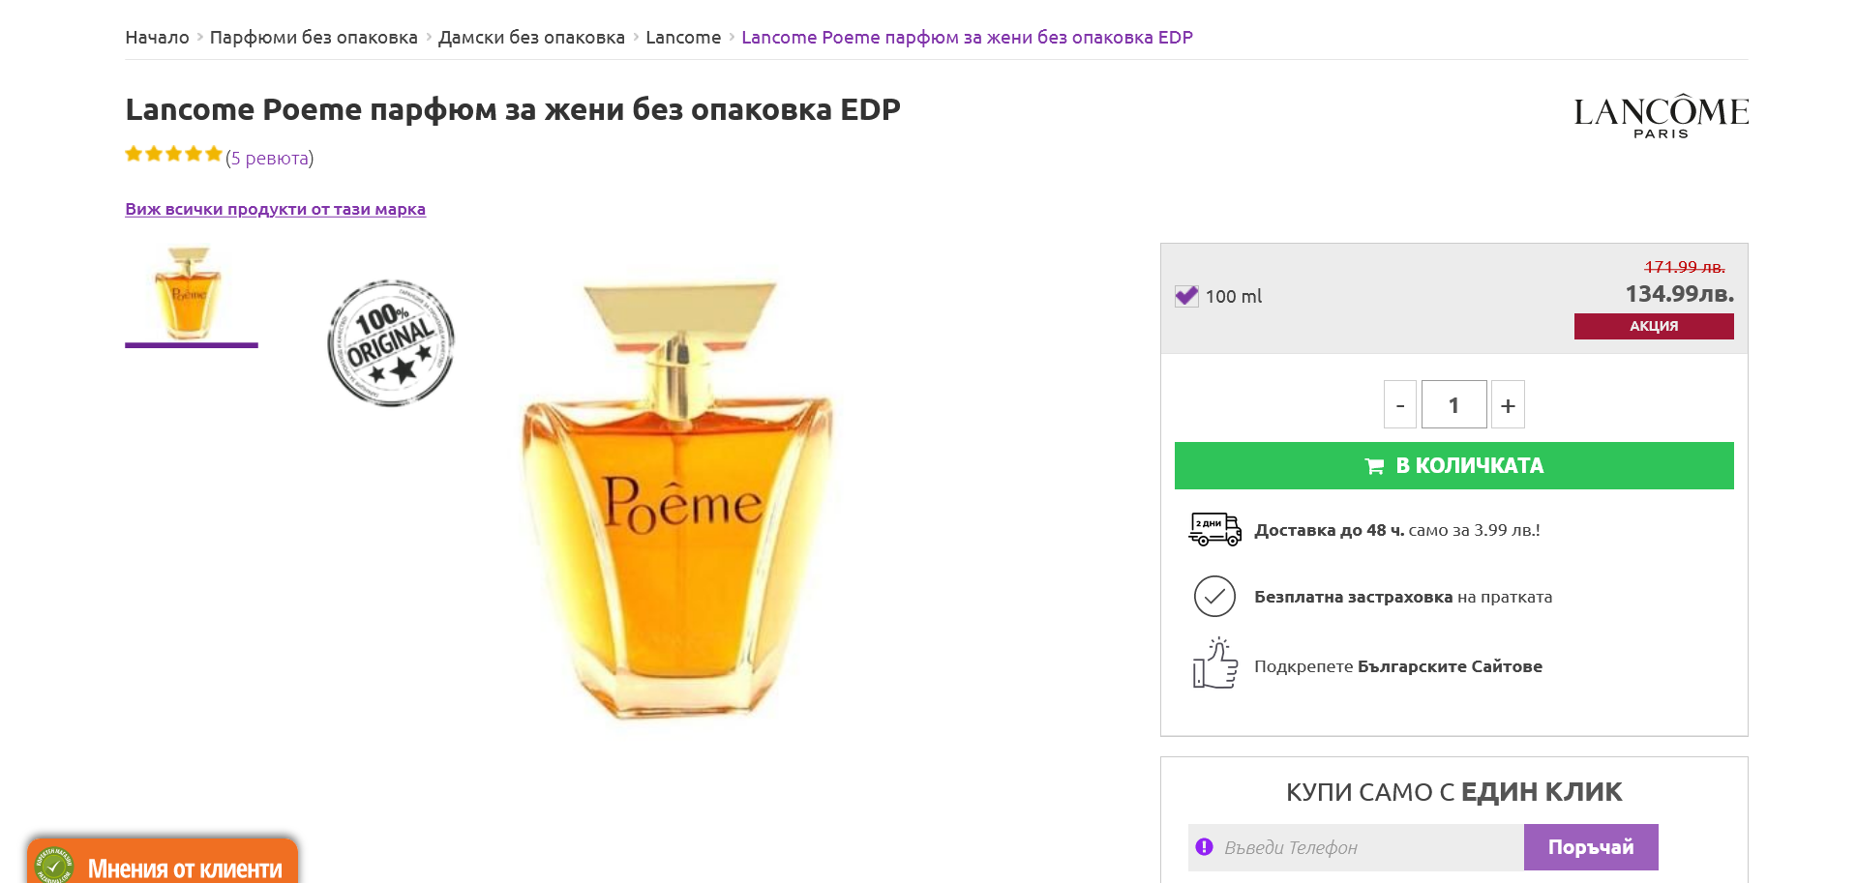
Task: Increase quantity with the plus button
Action: pos(1508,405)
